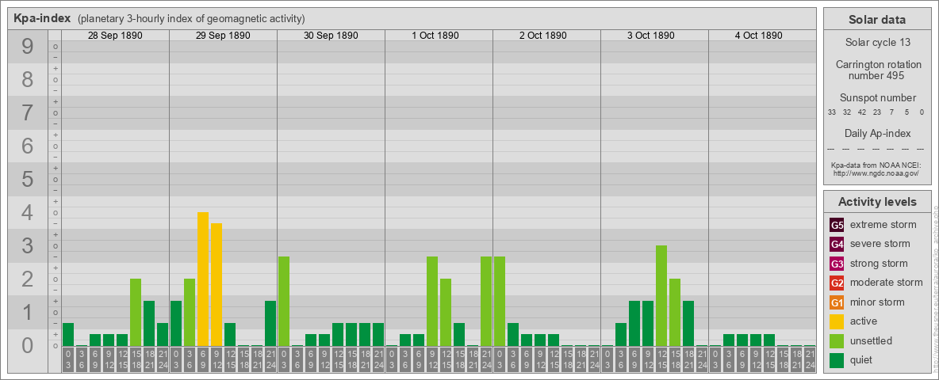This screenshot has height=380, width=939.
Task: Click the G4 severe storm badge
Action: pos(837,245)
